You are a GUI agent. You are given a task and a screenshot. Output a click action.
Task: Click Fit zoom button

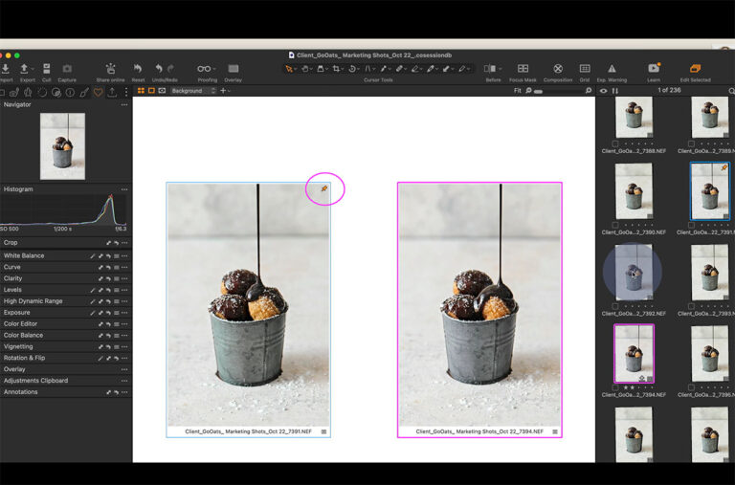pyautogui.click(x=518, y=91)
